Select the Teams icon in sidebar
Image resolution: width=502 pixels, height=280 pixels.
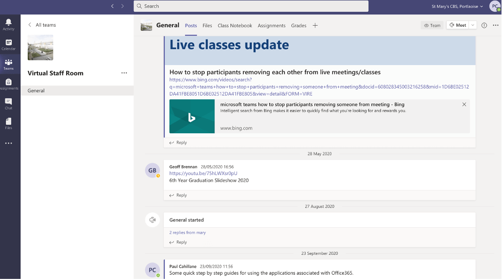9,65
